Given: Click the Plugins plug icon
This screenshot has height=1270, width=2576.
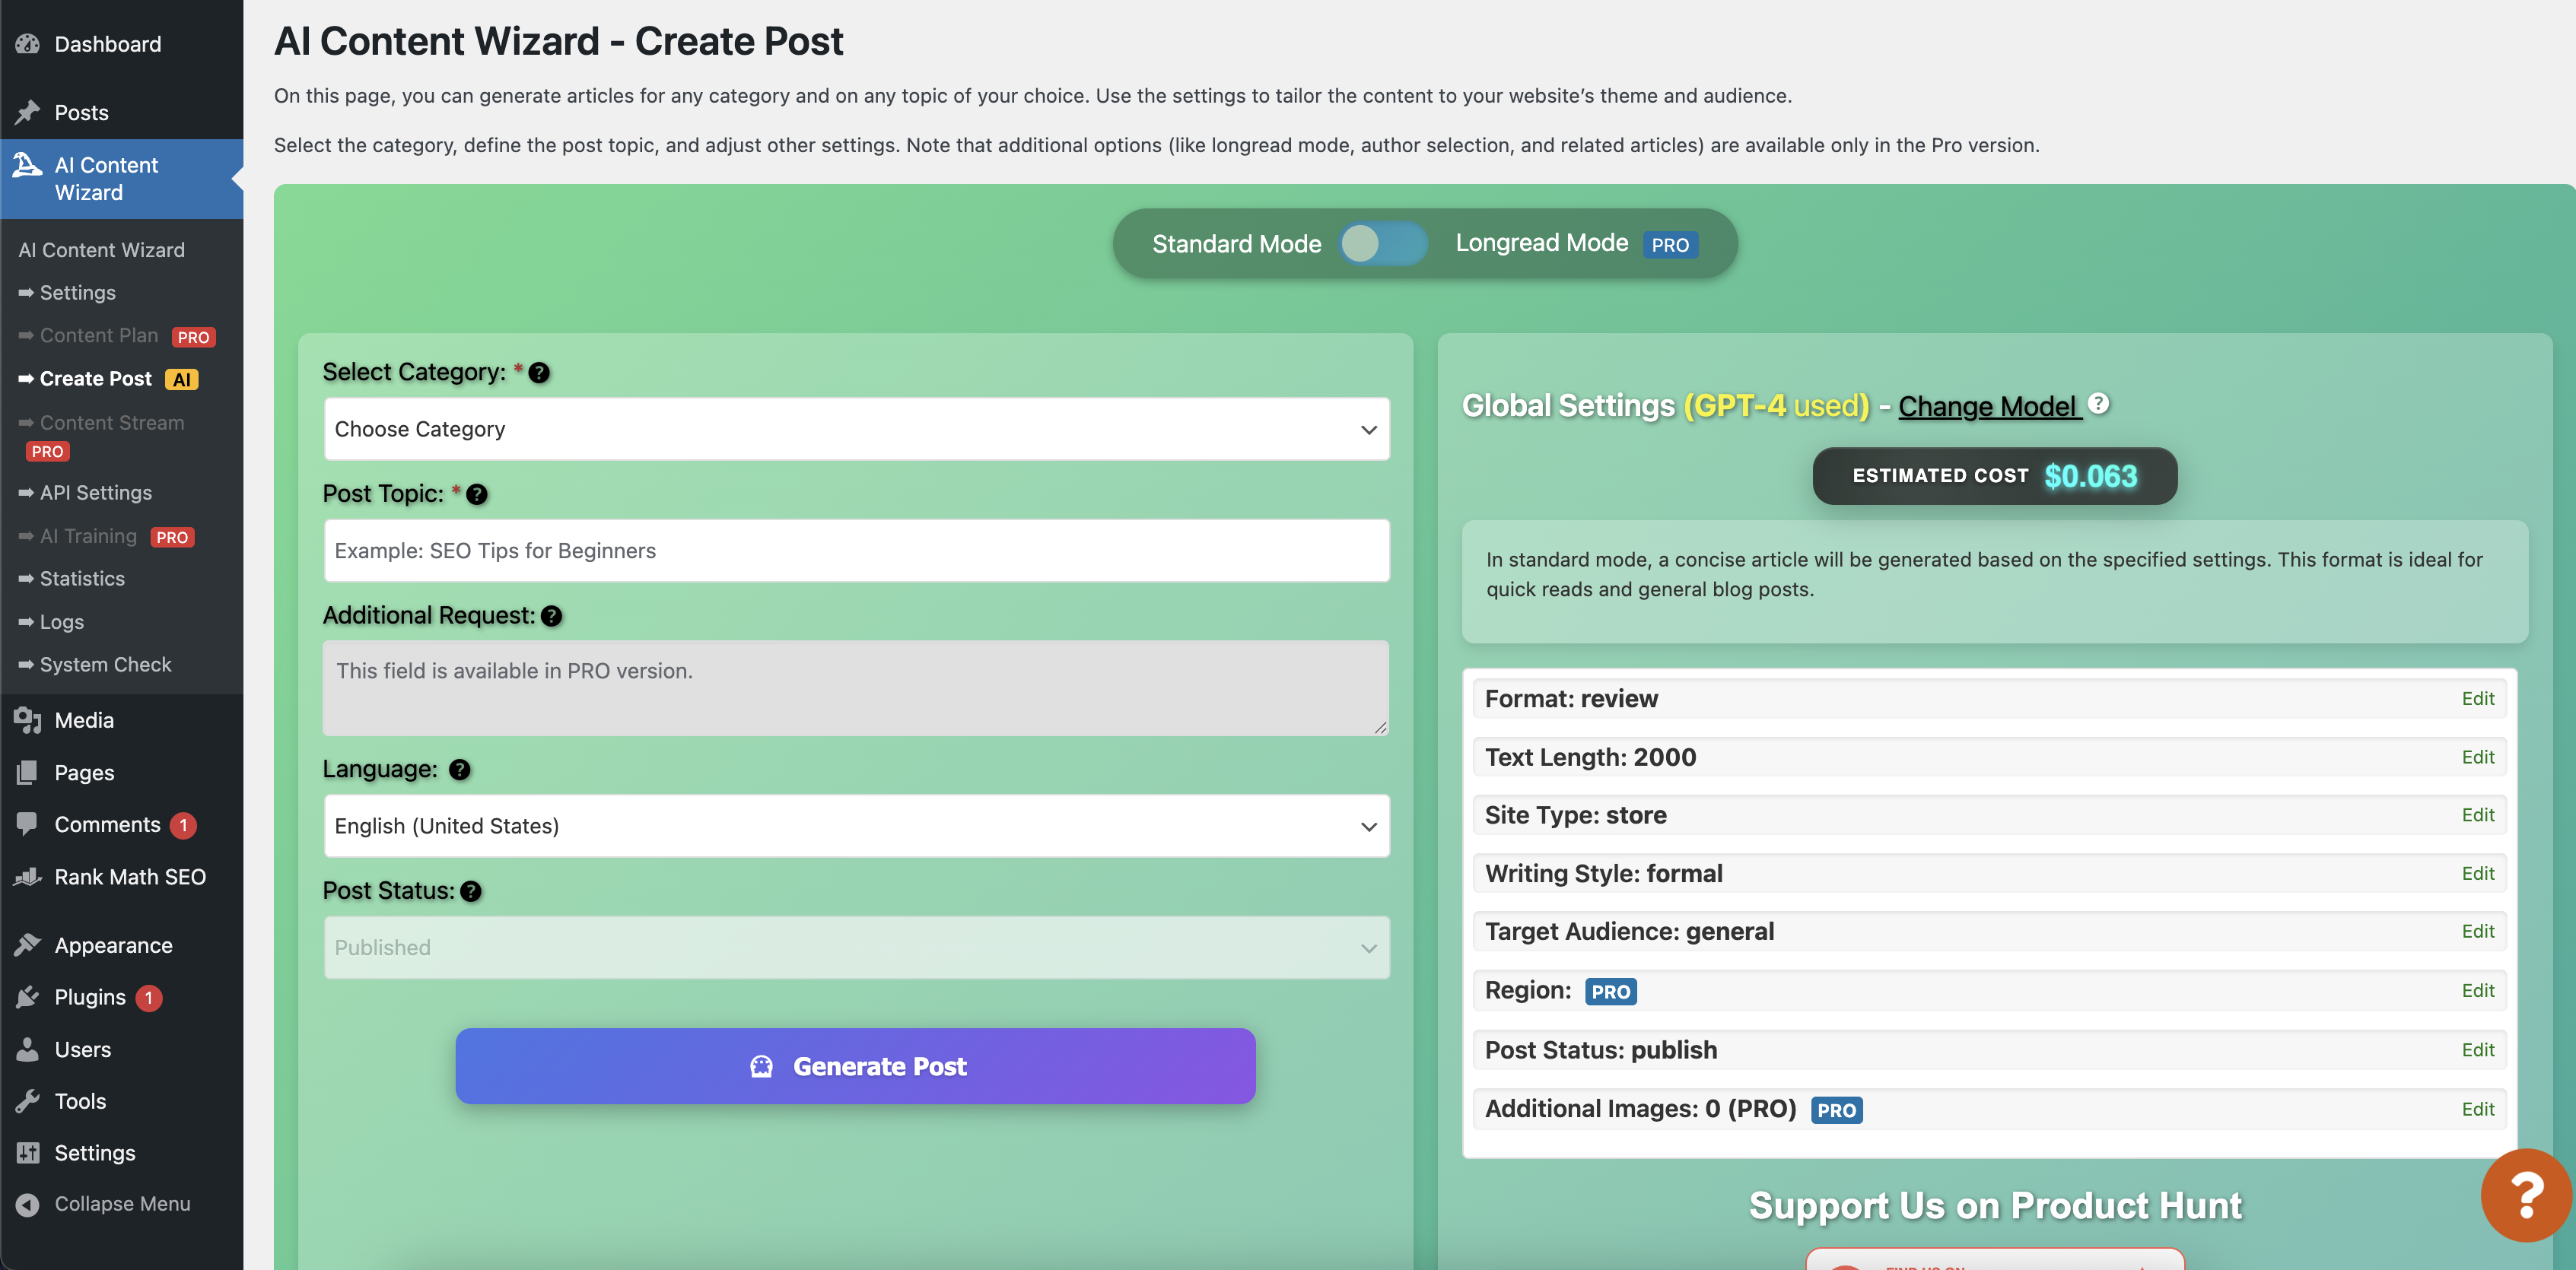Looking at the screenshot, I should pos(27,996).
